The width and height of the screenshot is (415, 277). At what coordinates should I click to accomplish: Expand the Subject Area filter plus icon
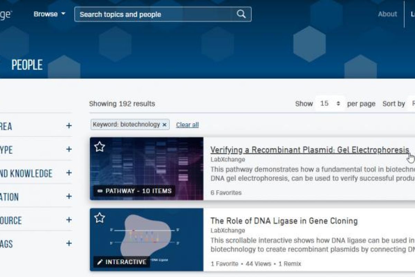[69, 126]
